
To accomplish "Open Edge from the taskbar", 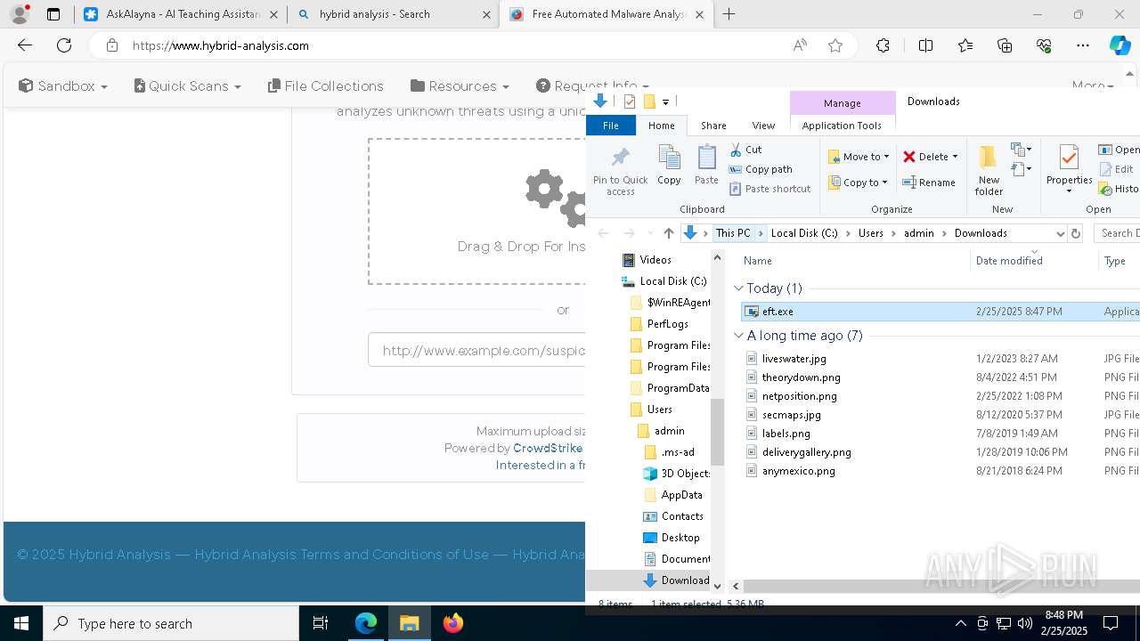I will [366, 623].
